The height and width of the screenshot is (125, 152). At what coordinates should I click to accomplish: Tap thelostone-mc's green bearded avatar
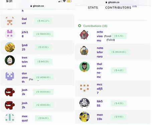(85, 67)
